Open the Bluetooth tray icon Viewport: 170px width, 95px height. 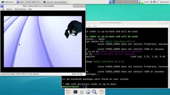(151, 2)
